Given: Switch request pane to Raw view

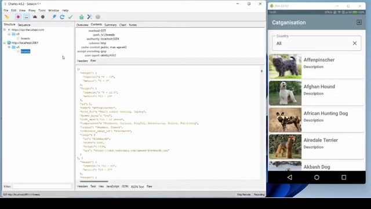Looking at the screenshot, I should pos(93,60).
